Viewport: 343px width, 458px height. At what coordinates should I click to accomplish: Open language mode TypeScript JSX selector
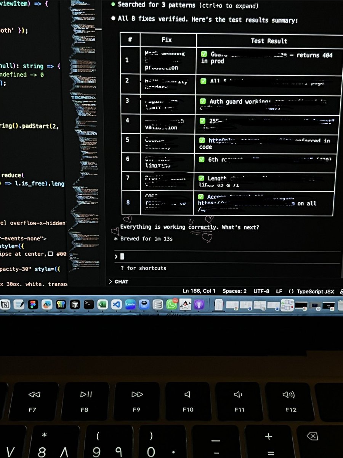[316, 291]
